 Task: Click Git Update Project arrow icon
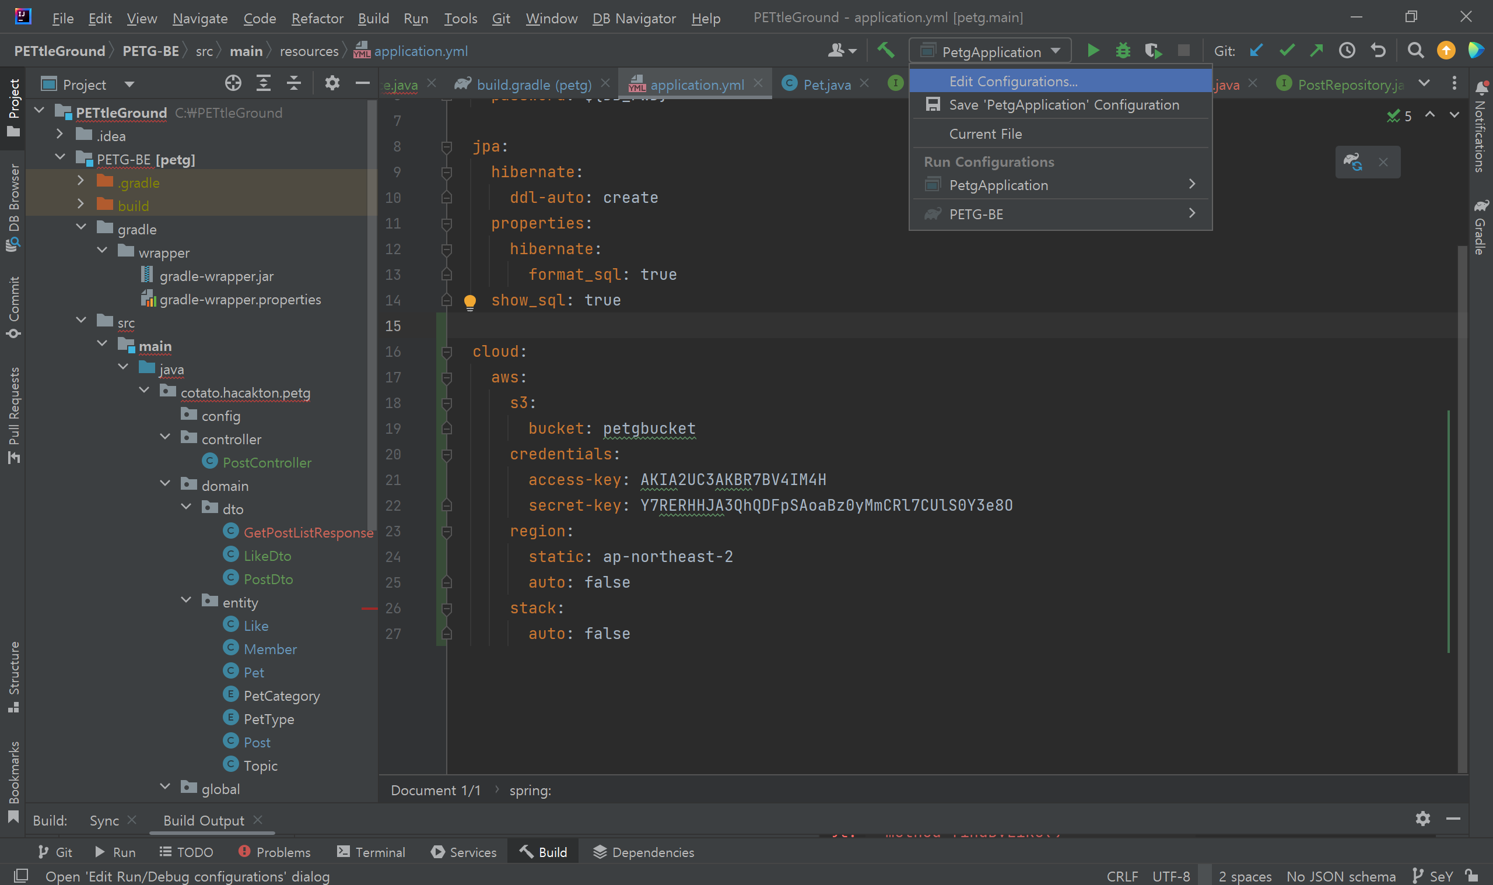(x=1256, y=51)
